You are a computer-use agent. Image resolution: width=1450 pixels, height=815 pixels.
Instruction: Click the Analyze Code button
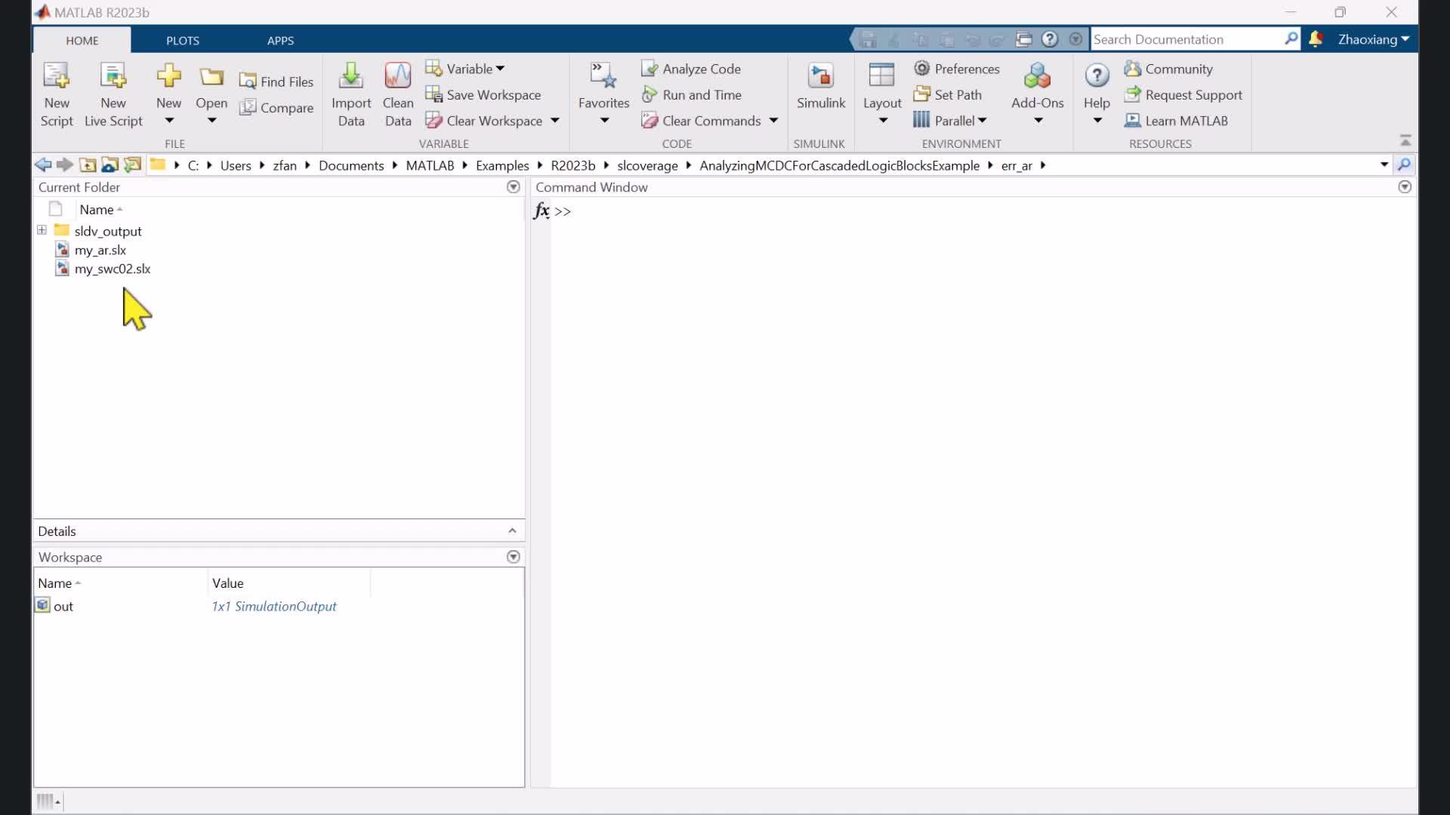point(691,69)
